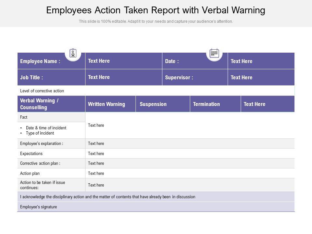Choose the Written Warning option

click(106, 104)
